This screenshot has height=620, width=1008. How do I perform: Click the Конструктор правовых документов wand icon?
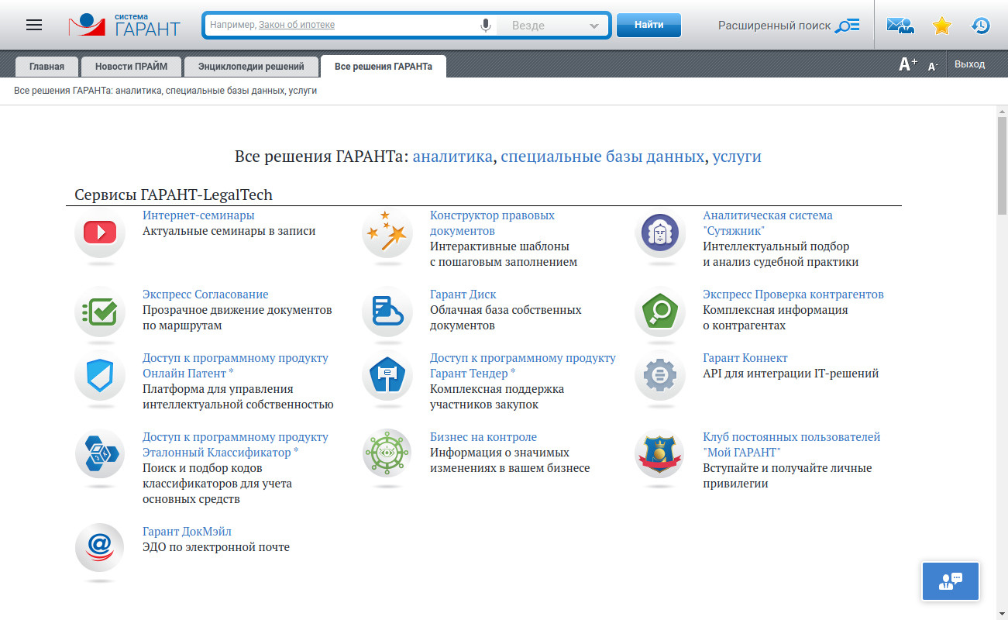(387, 232)
